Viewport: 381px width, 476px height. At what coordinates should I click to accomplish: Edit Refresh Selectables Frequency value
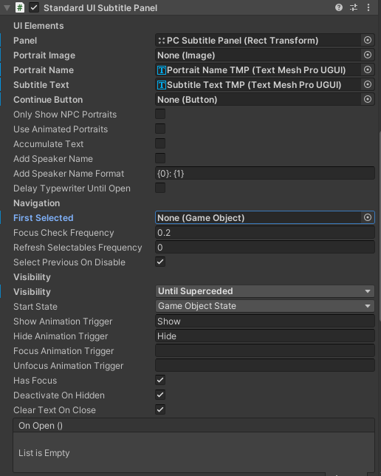click(x=265, y=248)
